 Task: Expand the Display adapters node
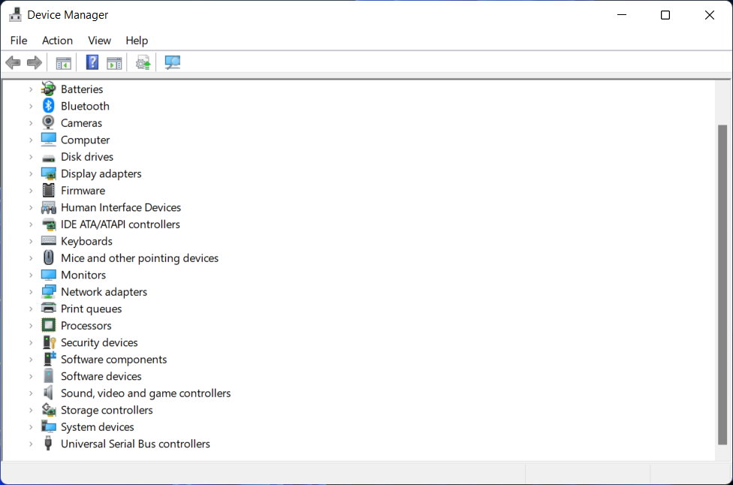click(31, 173)
